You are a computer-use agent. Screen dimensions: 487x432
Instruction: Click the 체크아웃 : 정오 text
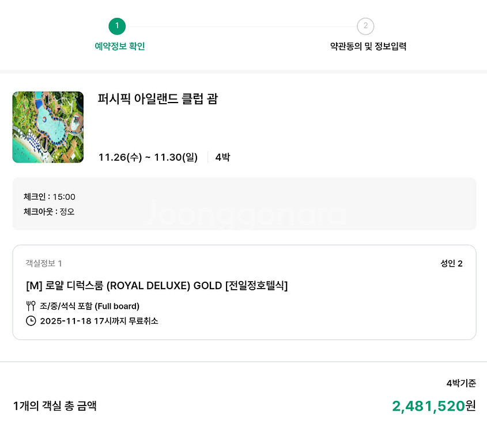pos(49,211)
